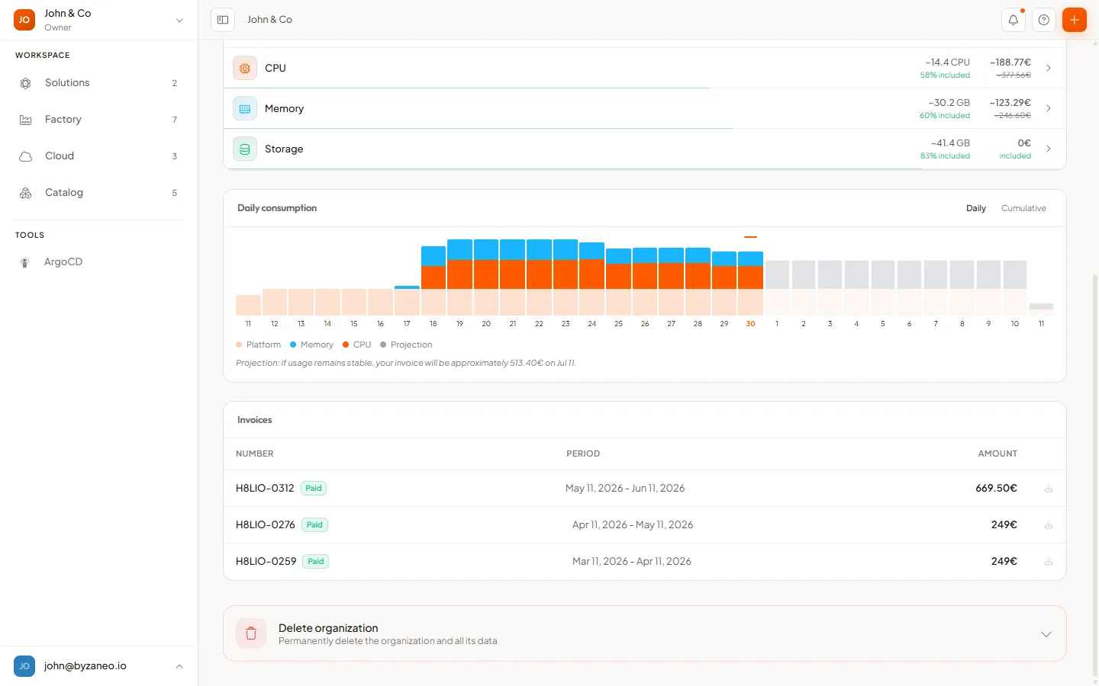Click the NUMBER column header

tap(254, 454)
